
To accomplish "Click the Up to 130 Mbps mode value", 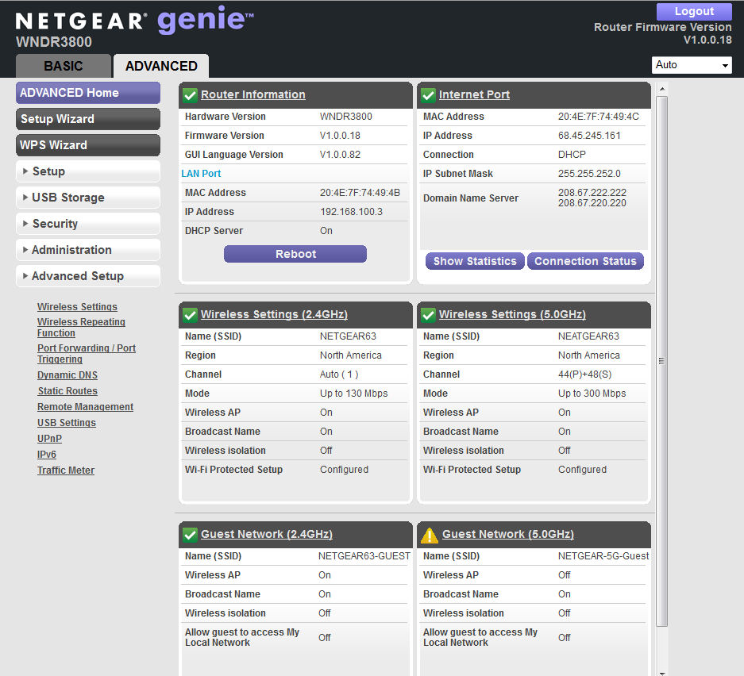I will [x=353, y=394].
